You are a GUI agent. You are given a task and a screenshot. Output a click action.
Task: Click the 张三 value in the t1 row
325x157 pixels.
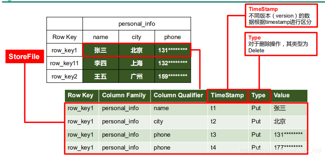(280, 109)
